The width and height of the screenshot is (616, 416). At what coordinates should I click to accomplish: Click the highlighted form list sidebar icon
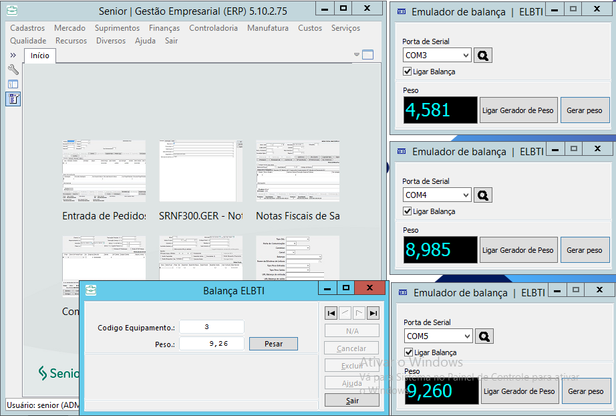pyautogui.click(x=13, y=99)
